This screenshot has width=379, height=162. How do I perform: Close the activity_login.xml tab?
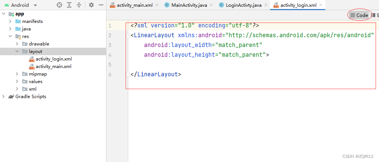click(x=321, y=5)
